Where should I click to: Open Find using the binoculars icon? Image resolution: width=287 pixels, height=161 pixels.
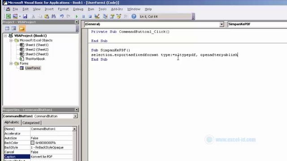click(53, 16)
